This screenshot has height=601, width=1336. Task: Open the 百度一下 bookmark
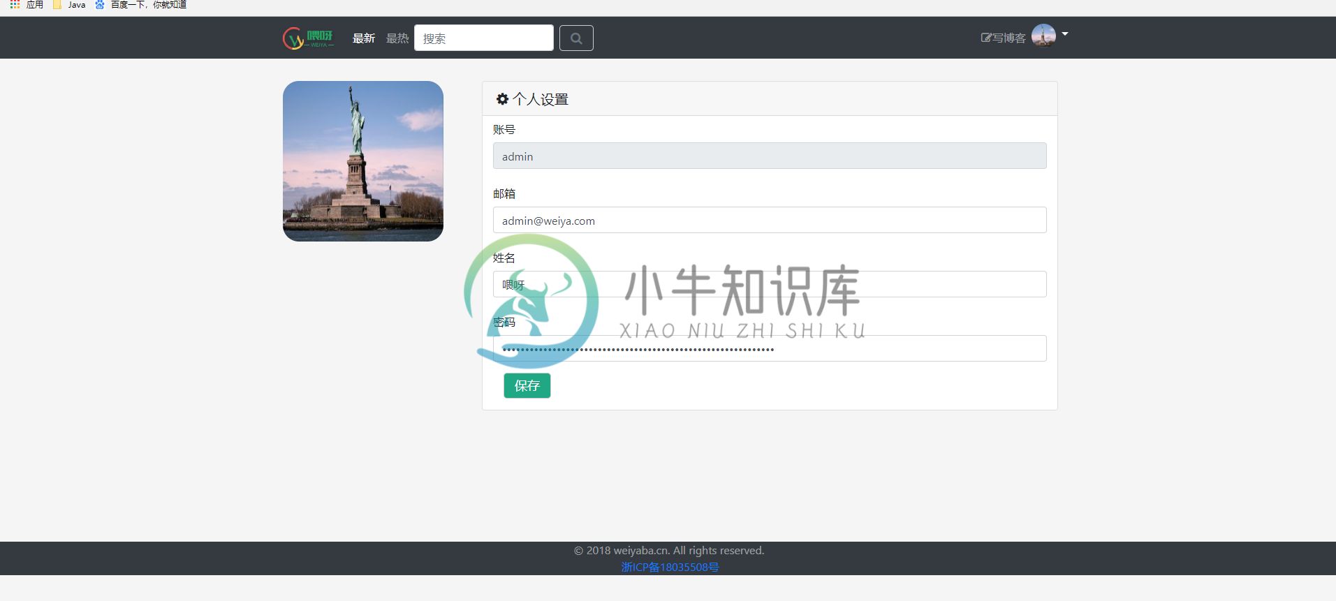coord(141,5)
